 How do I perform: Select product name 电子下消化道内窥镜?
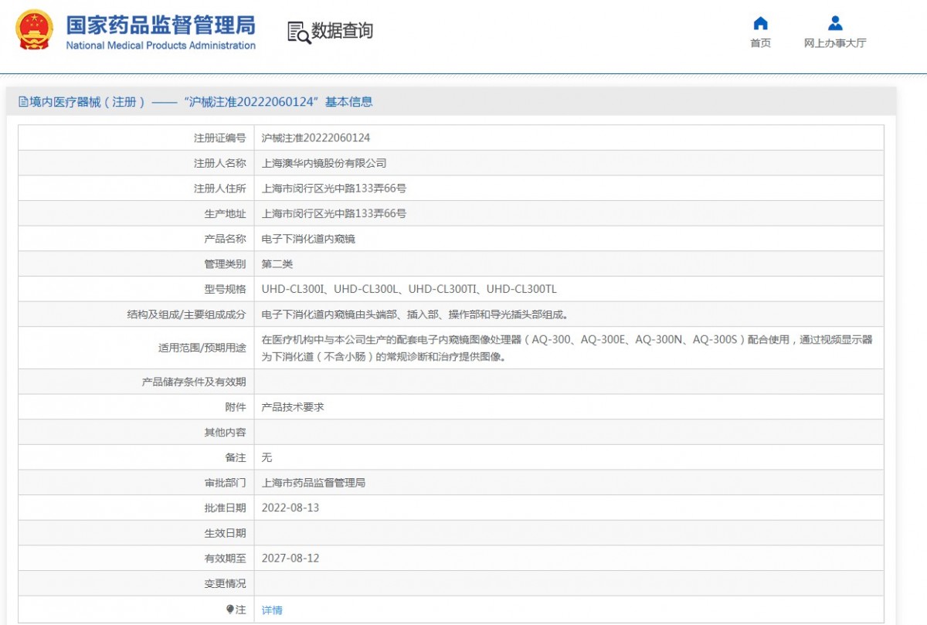309,239
